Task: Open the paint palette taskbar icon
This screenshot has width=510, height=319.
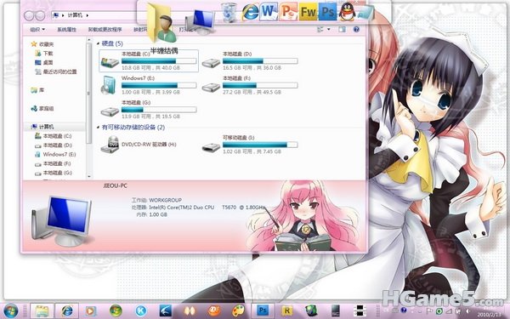Action: [238, 310]
